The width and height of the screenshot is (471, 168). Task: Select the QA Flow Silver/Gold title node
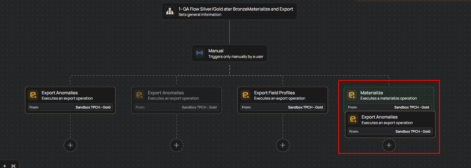coord(235,9)
